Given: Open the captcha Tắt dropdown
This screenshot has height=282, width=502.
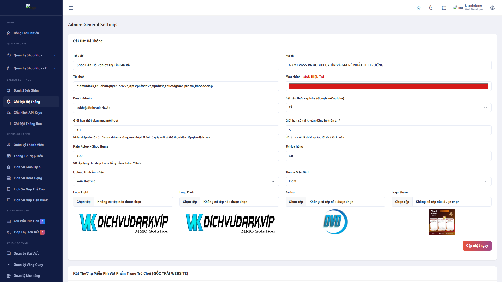Looking at the screenshot, I should coord(388,108).
